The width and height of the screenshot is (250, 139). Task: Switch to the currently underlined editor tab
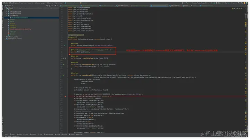[x=159, y=6]
